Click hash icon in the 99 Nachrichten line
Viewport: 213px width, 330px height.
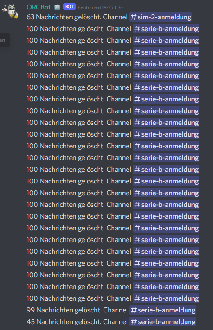point(134,310)
